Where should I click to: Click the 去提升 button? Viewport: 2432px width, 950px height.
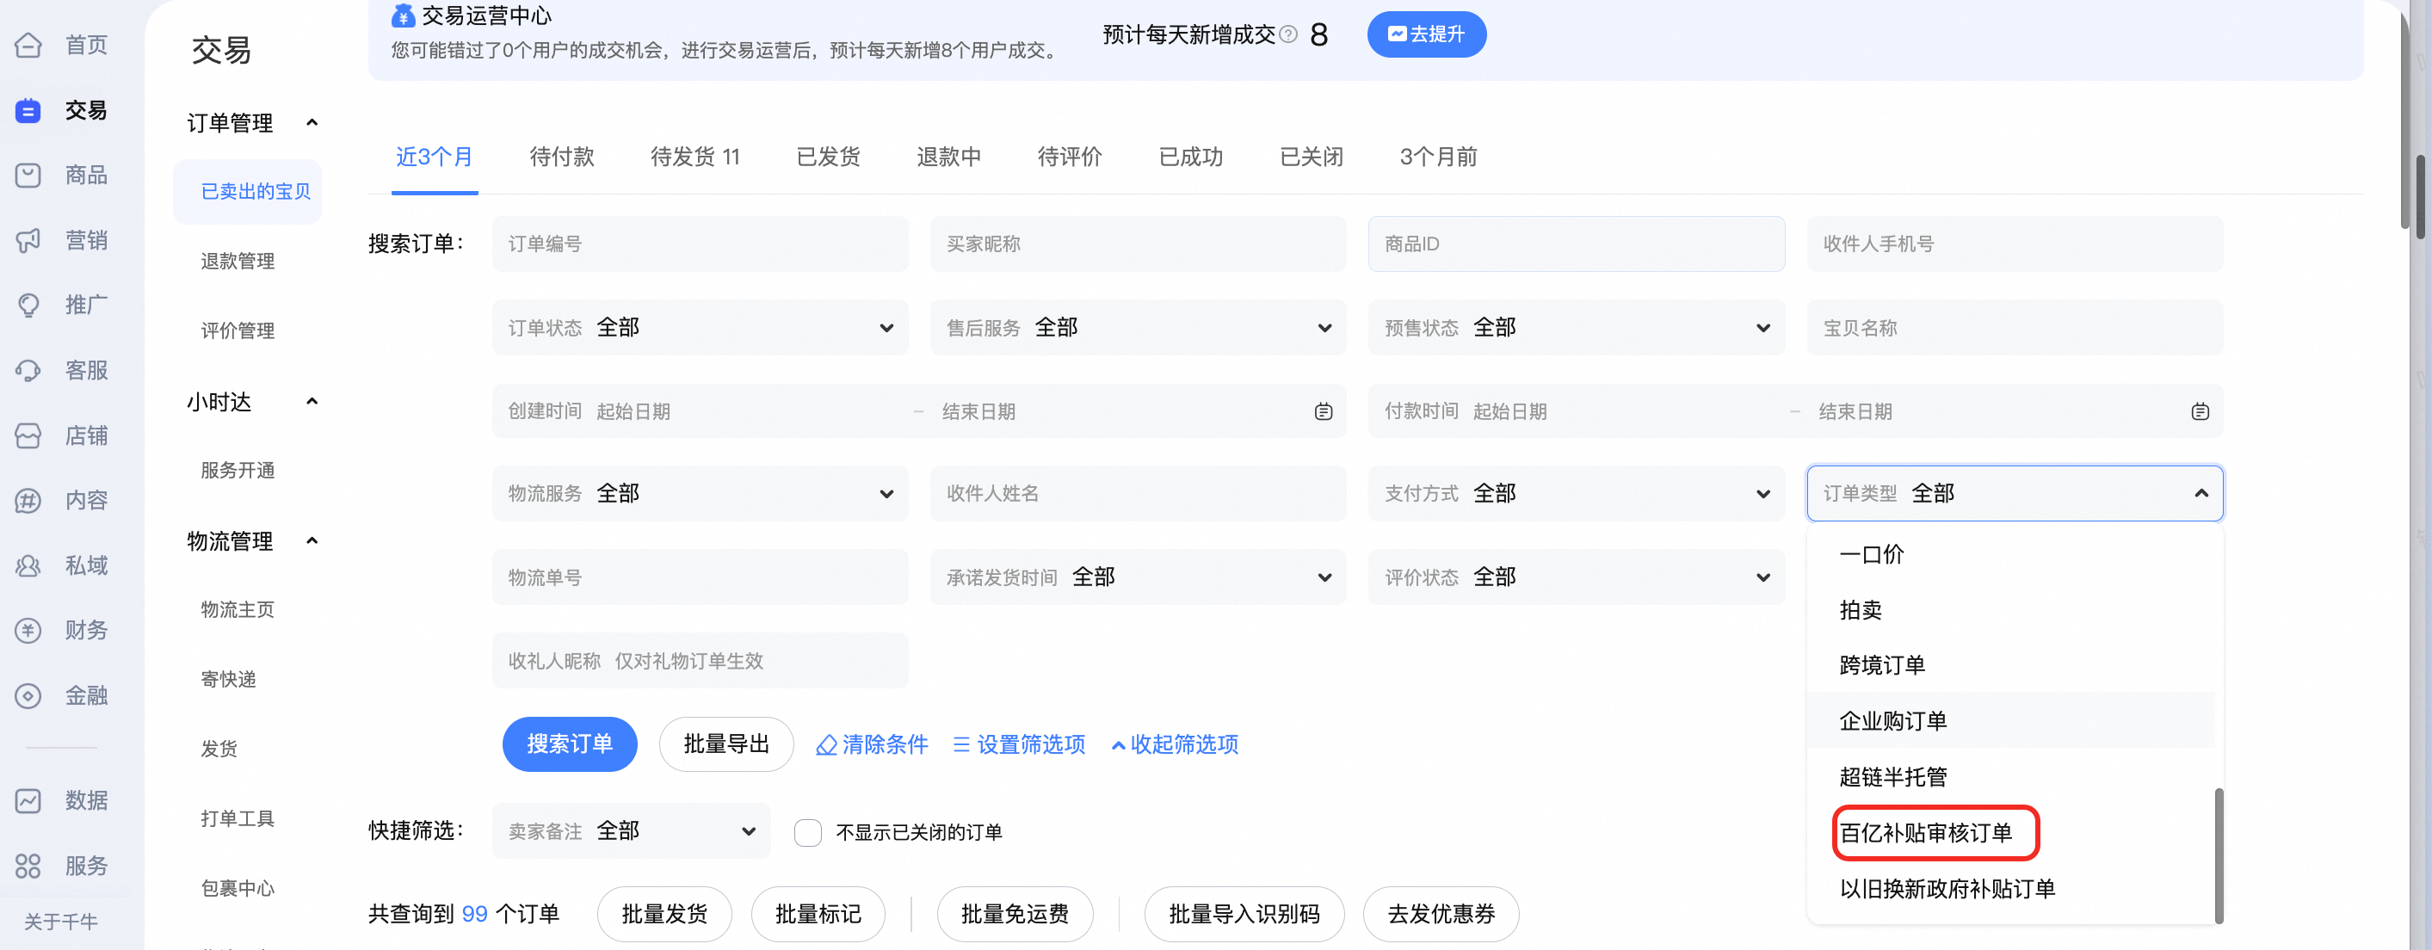(1427, 34)
